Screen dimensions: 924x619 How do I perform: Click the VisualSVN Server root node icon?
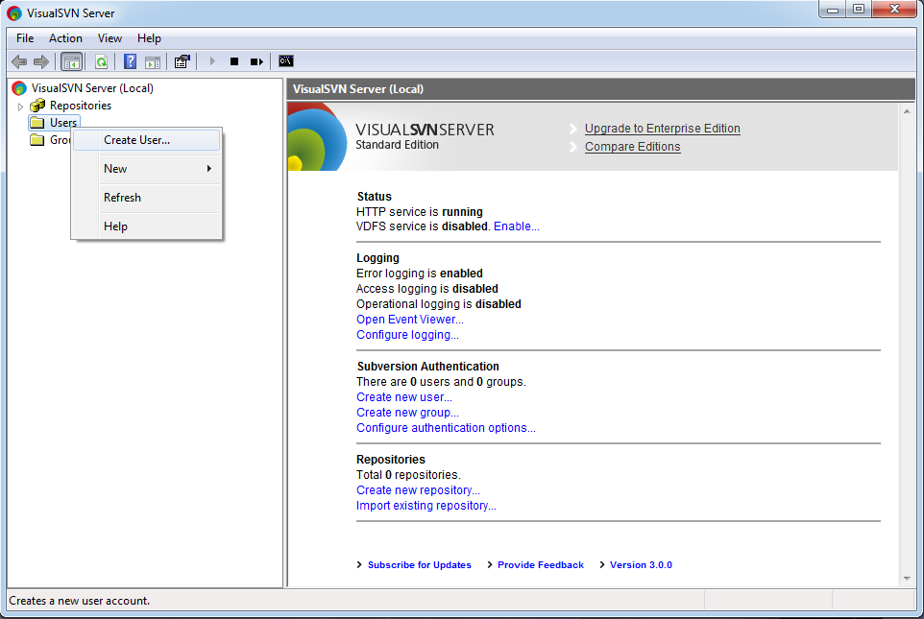(x=19, y=88)
